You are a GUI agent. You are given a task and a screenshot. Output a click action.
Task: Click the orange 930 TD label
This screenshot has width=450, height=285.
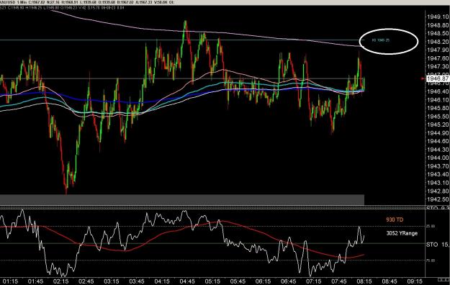tap(395, 220)
